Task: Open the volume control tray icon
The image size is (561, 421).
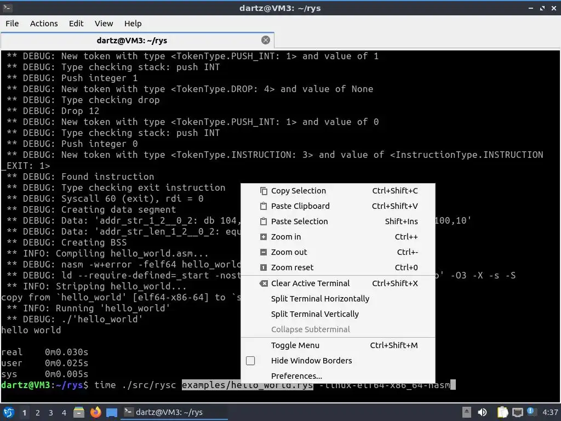Action: coord(482,412)
